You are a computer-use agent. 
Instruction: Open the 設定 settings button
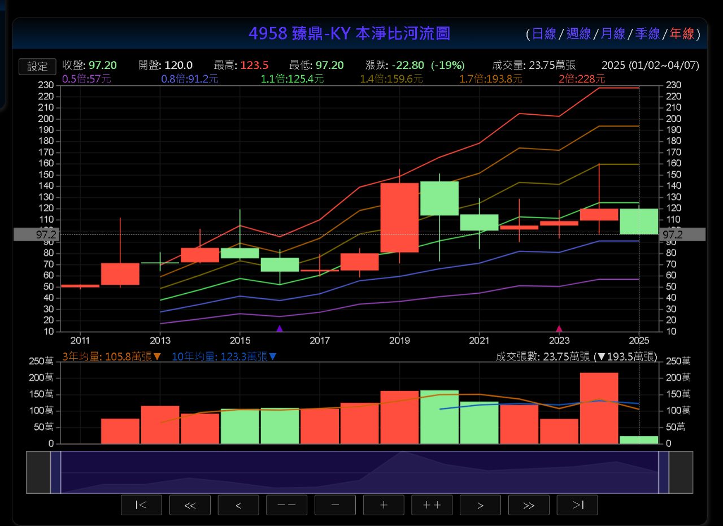[x=37, y=66]
